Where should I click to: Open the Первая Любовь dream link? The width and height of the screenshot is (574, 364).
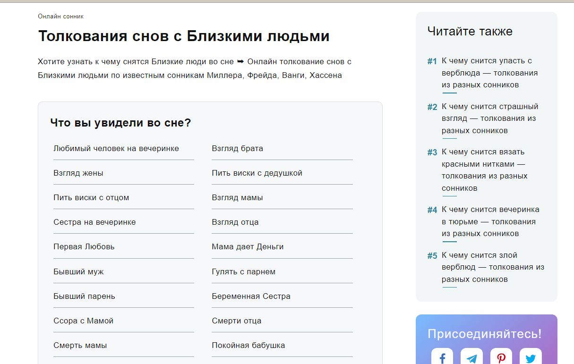[x=84, y=246]
